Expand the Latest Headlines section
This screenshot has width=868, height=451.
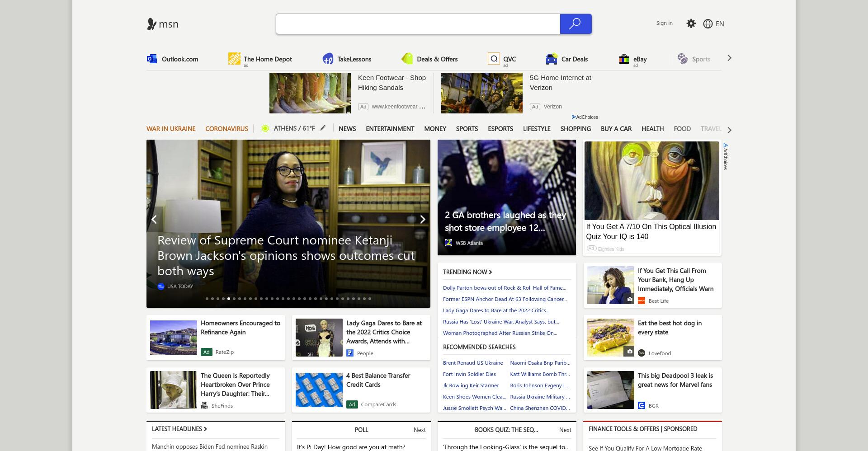point(179,429)
